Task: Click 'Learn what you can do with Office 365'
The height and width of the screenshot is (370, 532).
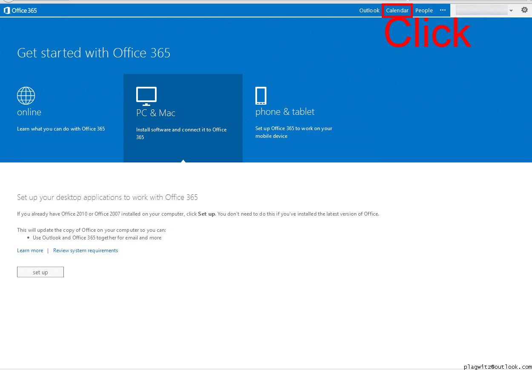Action: click(x=61, y=129)
